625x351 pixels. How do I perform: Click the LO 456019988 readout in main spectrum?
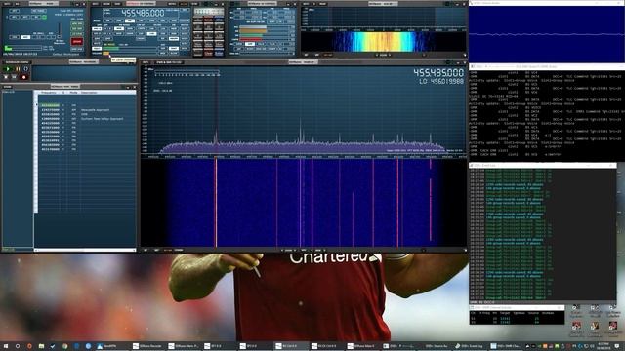(x=441, y=81)
